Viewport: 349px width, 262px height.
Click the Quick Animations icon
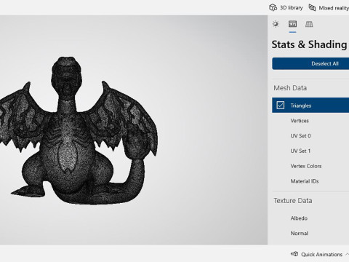click(294, 254)
